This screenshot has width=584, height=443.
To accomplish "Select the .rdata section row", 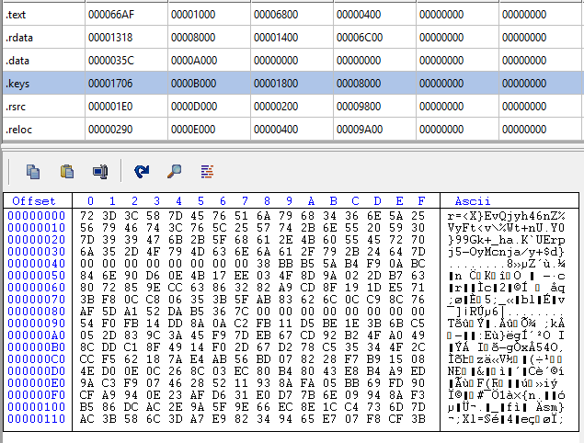I will coord(41,38).
